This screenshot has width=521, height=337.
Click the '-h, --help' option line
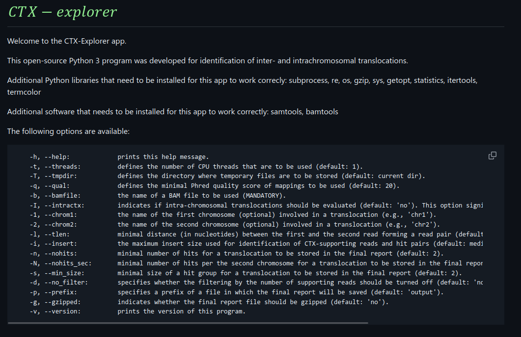(x=49, y=157)
